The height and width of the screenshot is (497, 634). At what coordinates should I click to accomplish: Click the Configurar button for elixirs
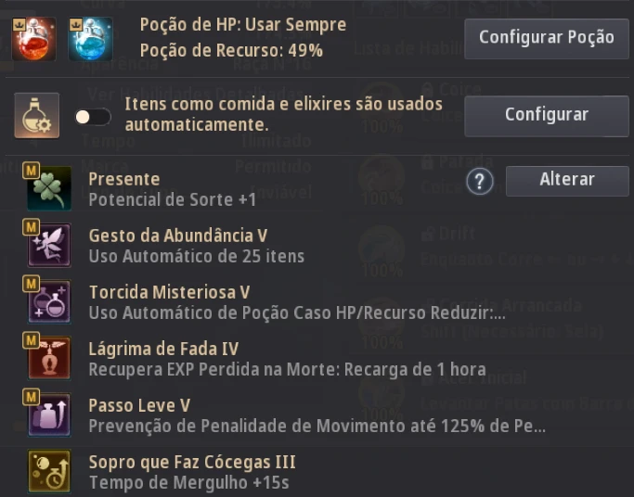tap(547, 116)
